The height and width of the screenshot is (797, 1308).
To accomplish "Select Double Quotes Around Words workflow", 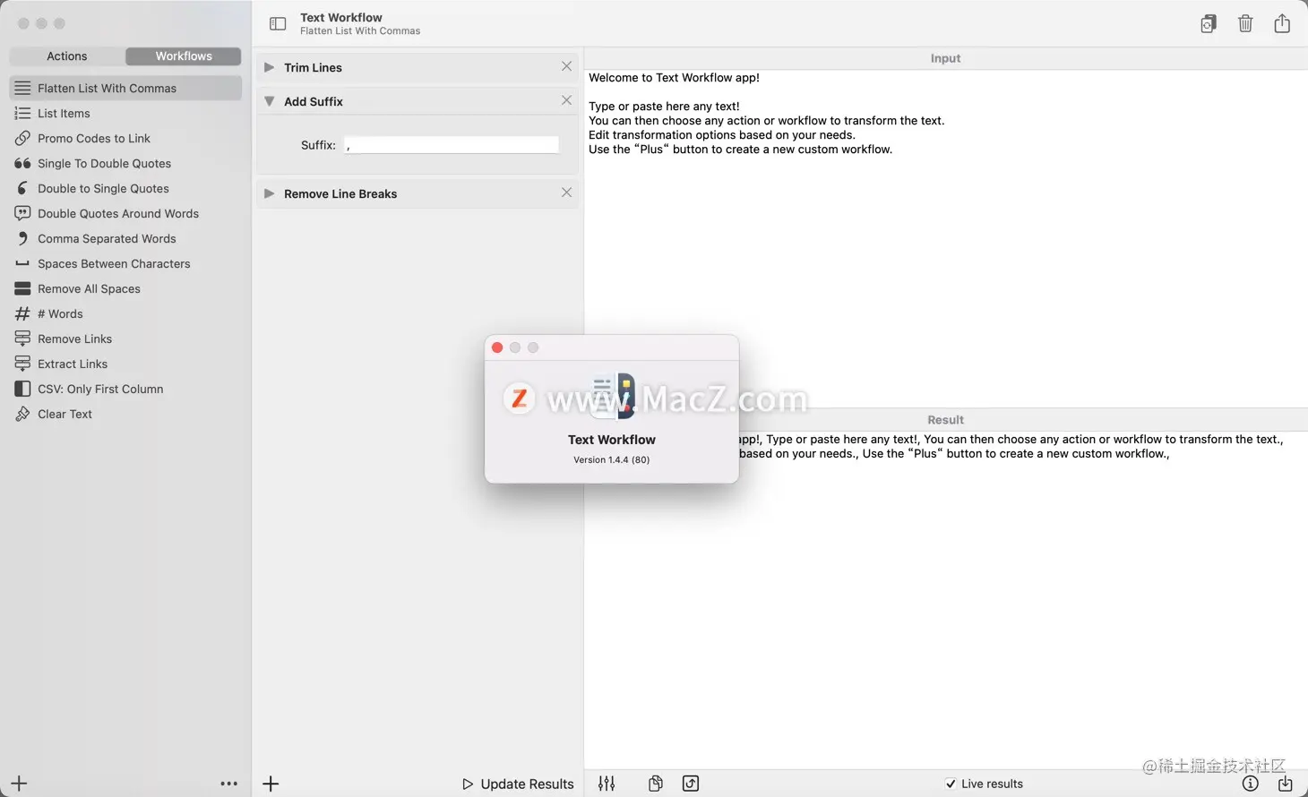I will (125, 213).
